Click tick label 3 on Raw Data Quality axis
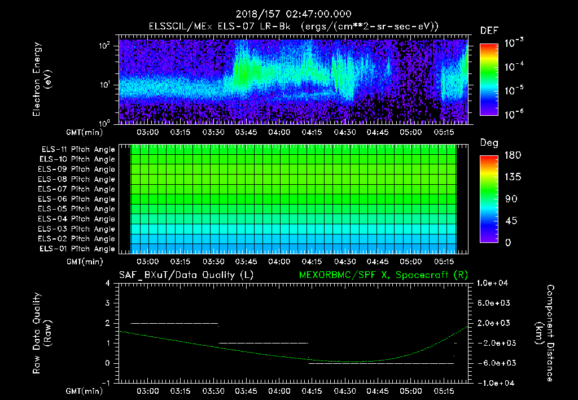The width and height of the screenshot is (578, 400). tap(108, 303)
